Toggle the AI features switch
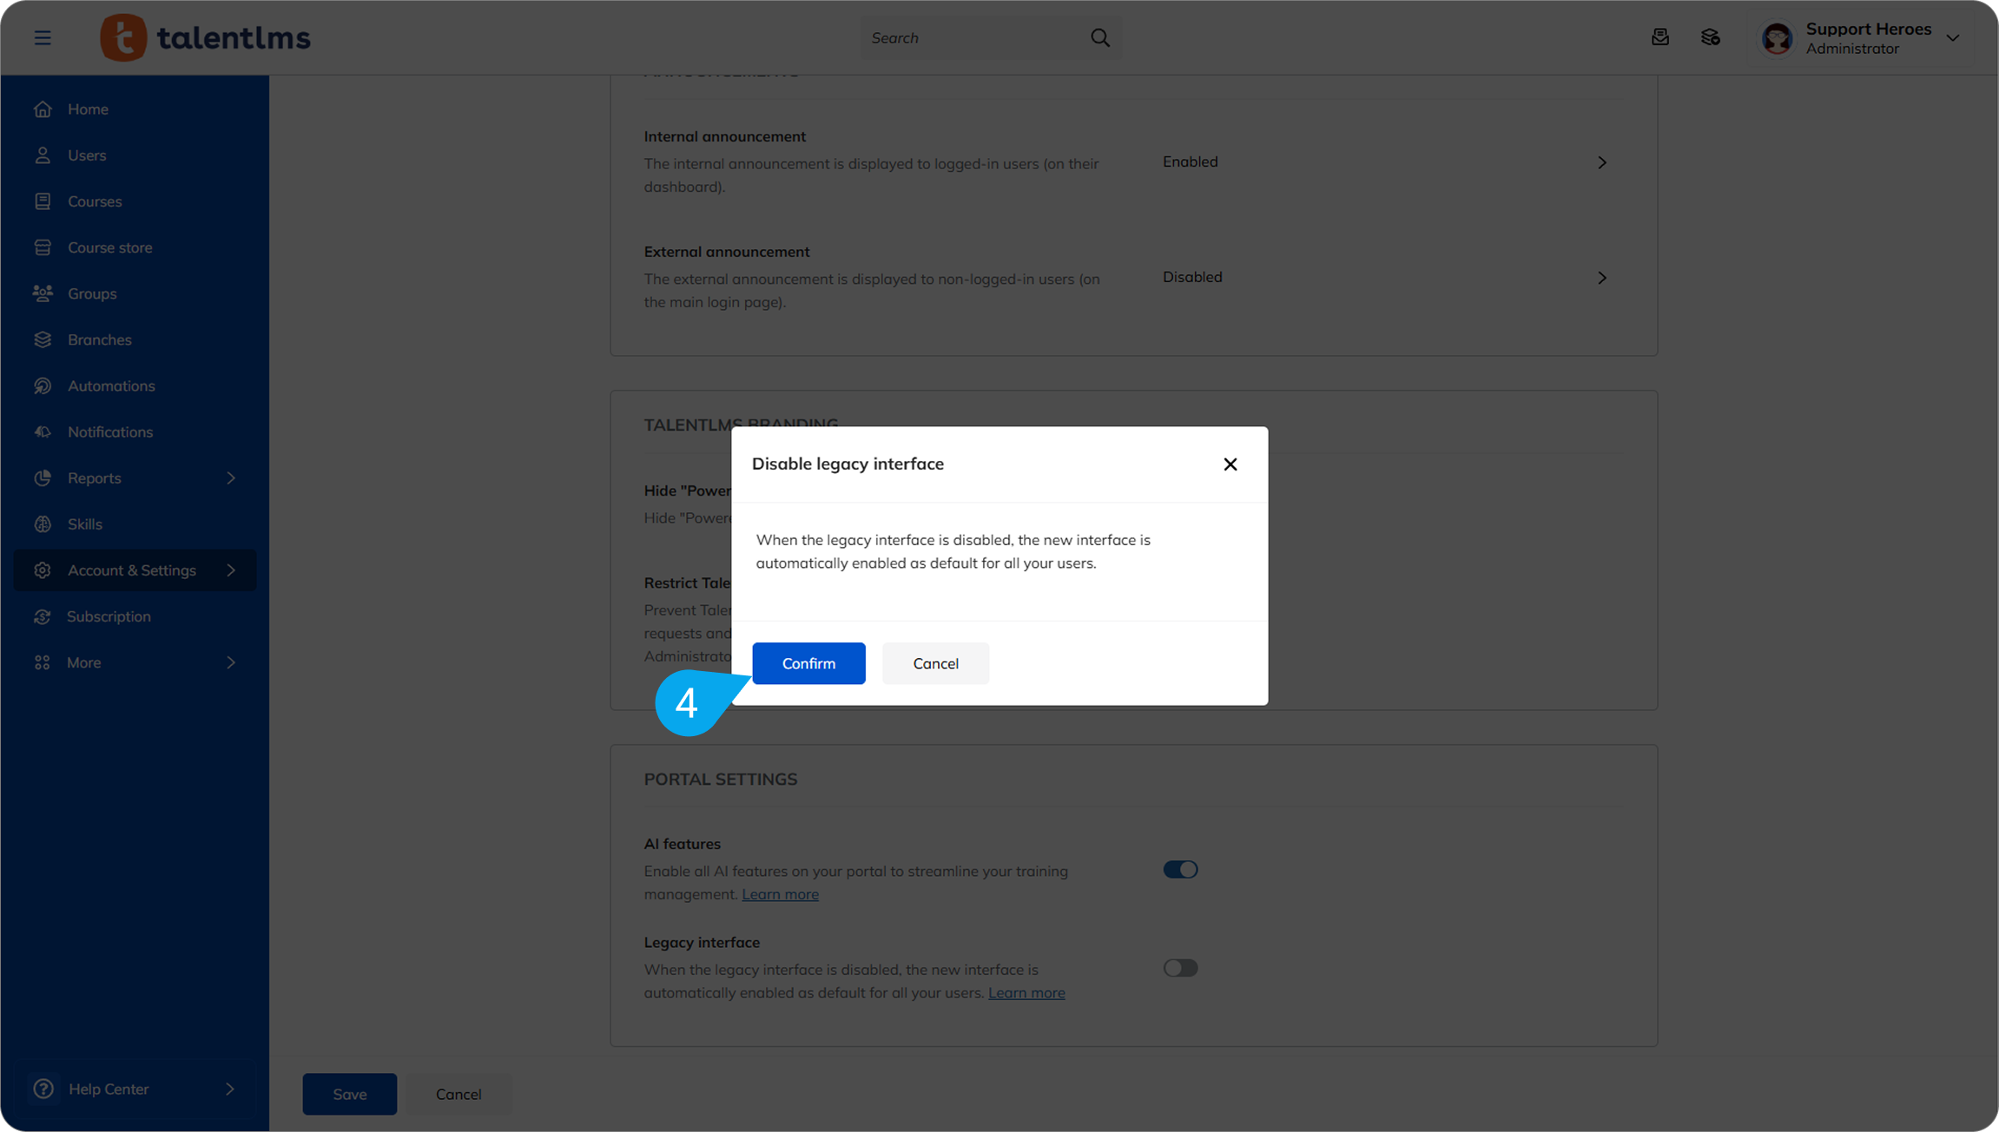 pyautogui.click(x=1180, y=870)
